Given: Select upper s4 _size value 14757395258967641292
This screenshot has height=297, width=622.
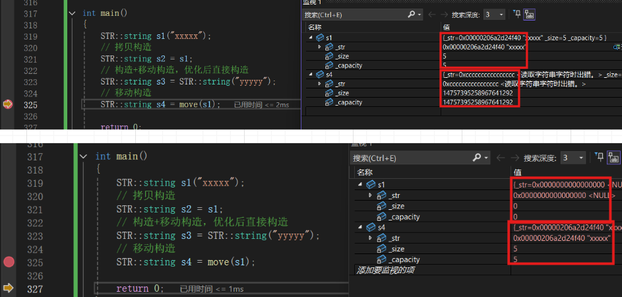Looking at the screenshot, I should pyautogui.click(x=478, y=93).
